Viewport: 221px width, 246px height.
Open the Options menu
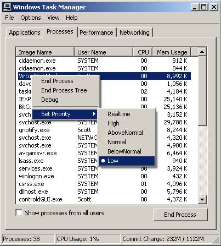point(31,18)
